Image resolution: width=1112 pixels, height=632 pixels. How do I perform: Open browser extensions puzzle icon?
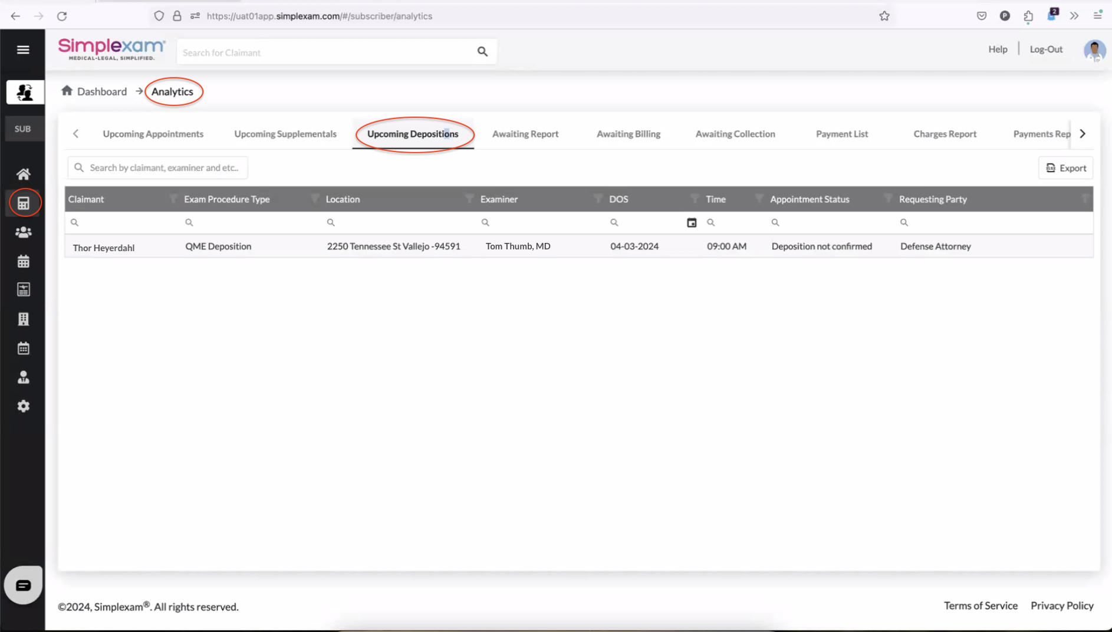pos(1028,16)
